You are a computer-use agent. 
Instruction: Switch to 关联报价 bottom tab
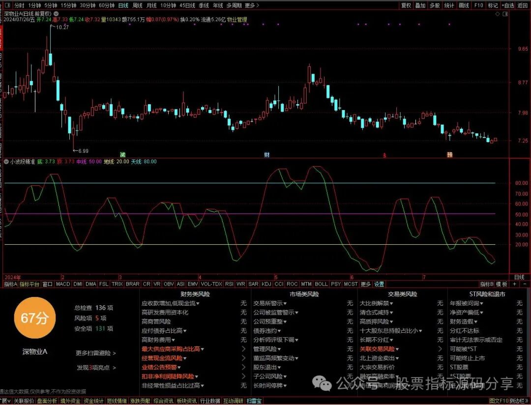(24, 401)
